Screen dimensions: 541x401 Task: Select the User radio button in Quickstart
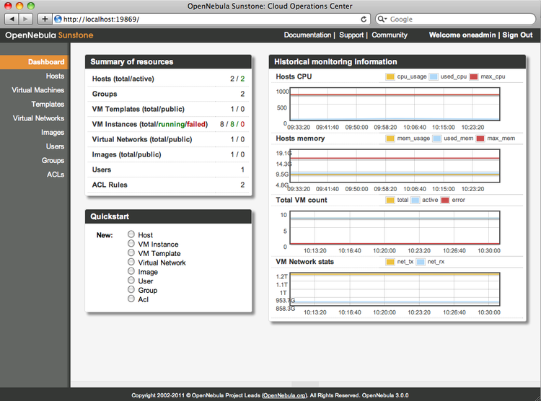(131, 281)
